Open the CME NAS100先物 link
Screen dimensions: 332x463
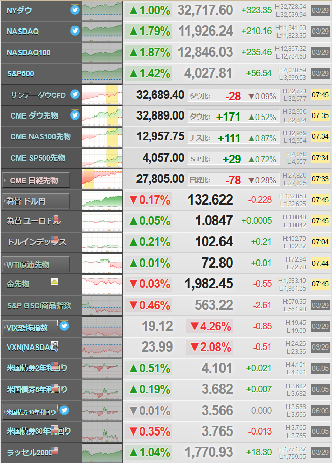[41, 137]
